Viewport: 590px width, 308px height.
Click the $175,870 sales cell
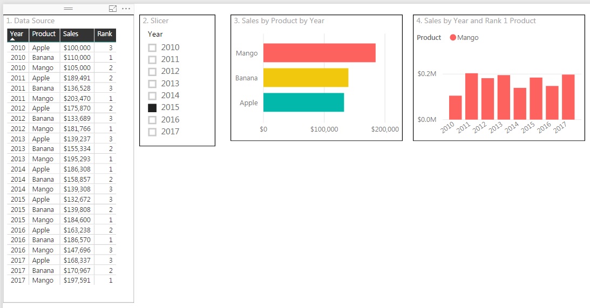(77, 108)
